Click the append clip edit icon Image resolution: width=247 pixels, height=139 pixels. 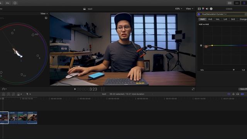tap(14, 94)
